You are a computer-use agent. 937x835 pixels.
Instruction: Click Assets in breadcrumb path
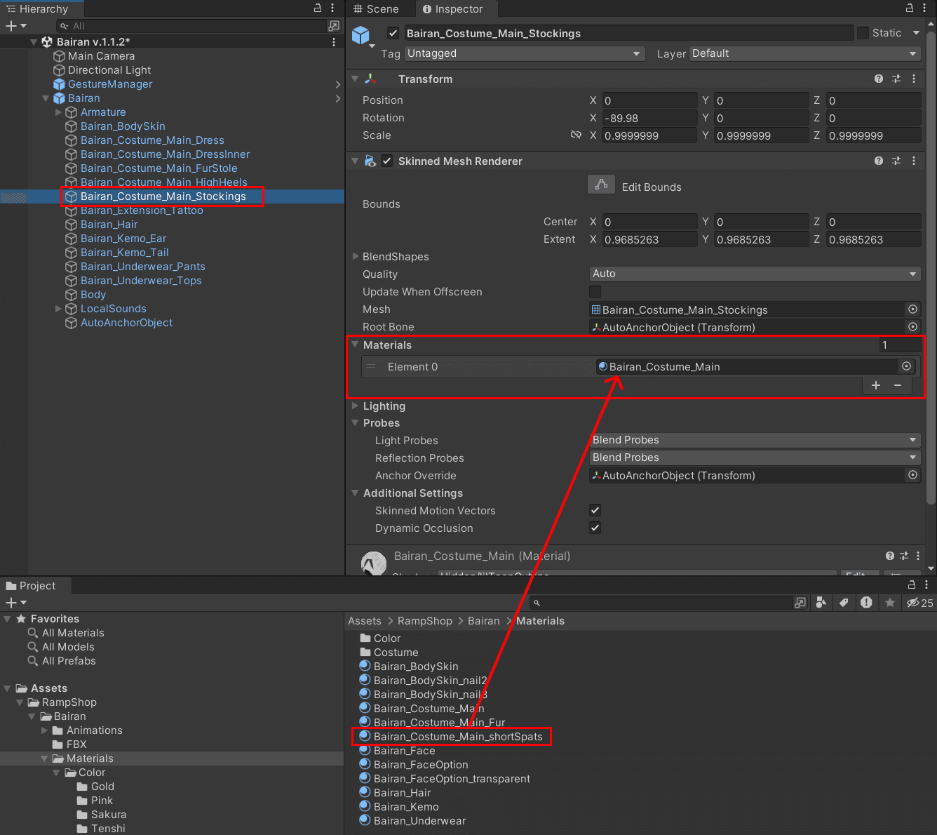(365, 621)
